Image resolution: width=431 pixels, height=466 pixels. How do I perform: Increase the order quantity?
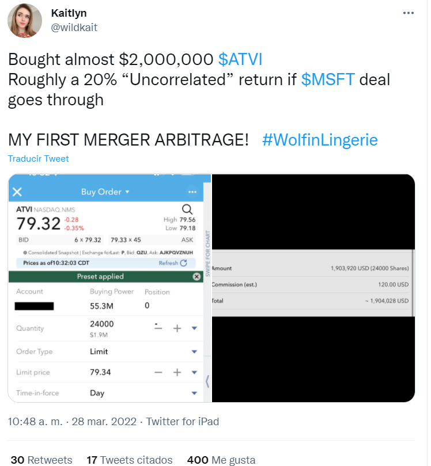[x=177, y=328]
